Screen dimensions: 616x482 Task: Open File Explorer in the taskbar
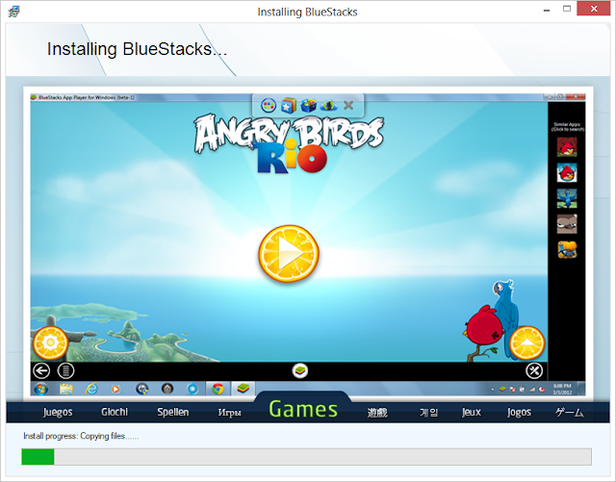66,389
